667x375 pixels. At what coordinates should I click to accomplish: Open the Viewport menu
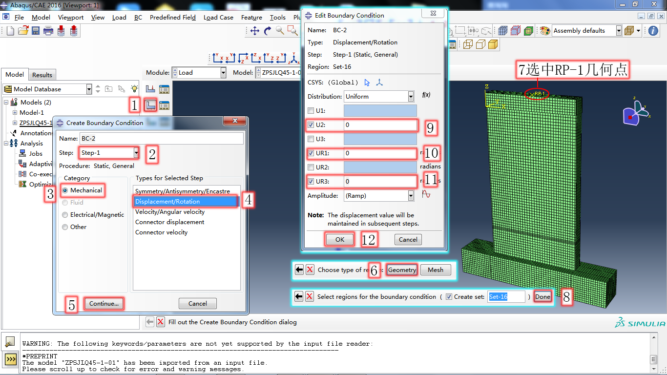coord(71,18)
